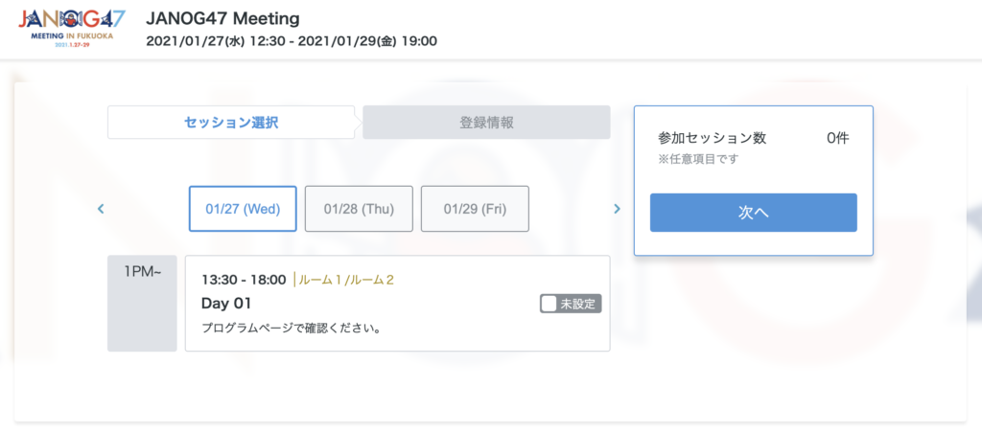The width and height of the screenshot is (982, 432).
Task: Go to previous dates with left chevron
Action: point(101,209)
